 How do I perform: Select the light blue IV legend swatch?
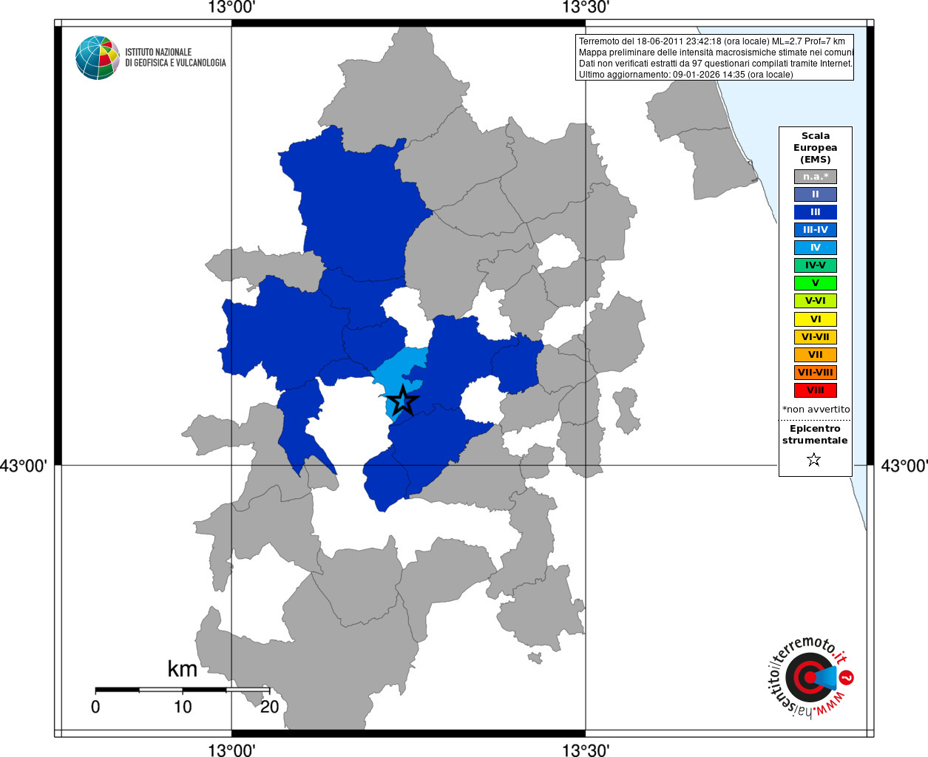[816, 248]
